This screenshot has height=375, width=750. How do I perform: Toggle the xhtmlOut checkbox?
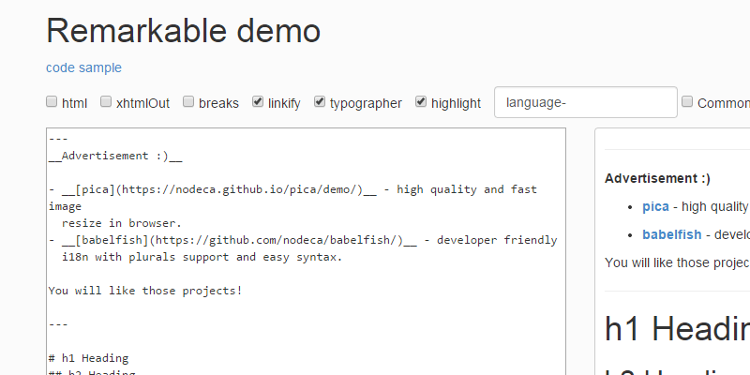tap(107, 102)
